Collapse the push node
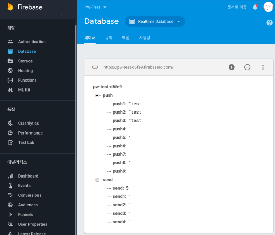275x235 pixels. (x=97, y=95)
